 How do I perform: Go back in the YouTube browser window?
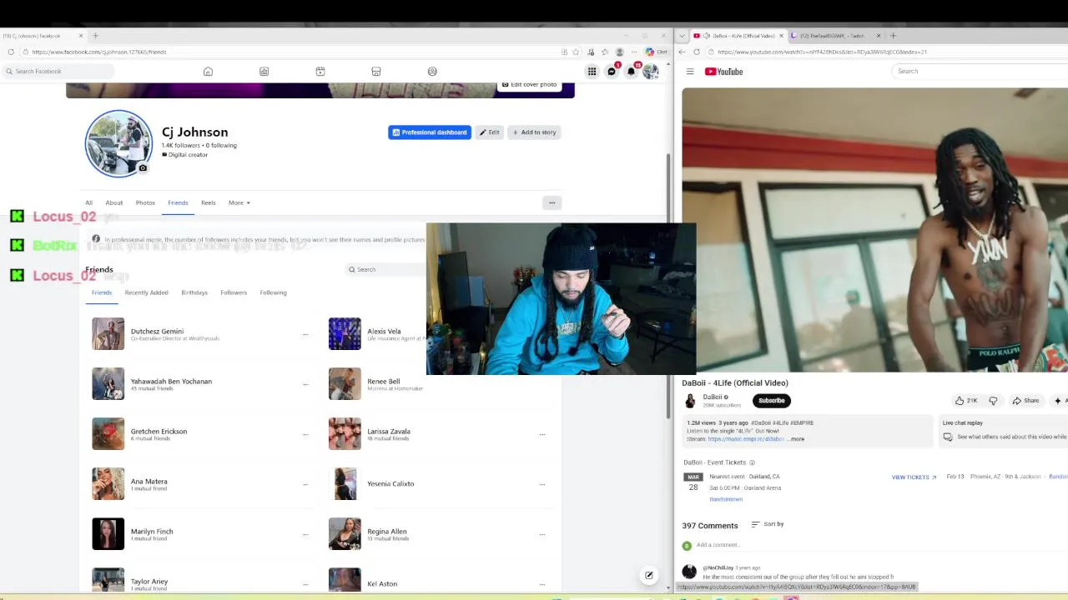click(682, 52)
